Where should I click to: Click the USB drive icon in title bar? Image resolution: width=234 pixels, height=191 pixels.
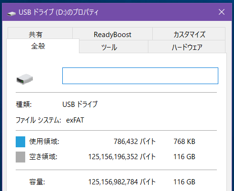(x=11, y=14)
